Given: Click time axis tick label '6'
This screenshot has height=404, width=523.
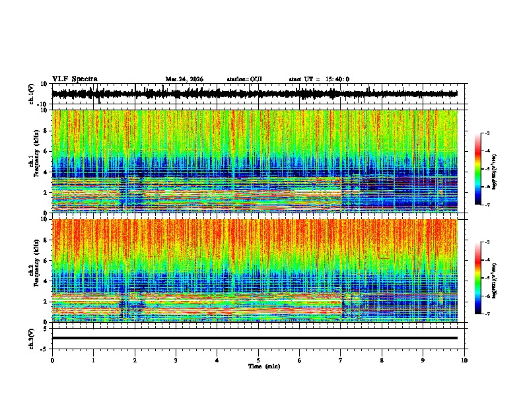Looking at the screenshot, I should 300,360.
